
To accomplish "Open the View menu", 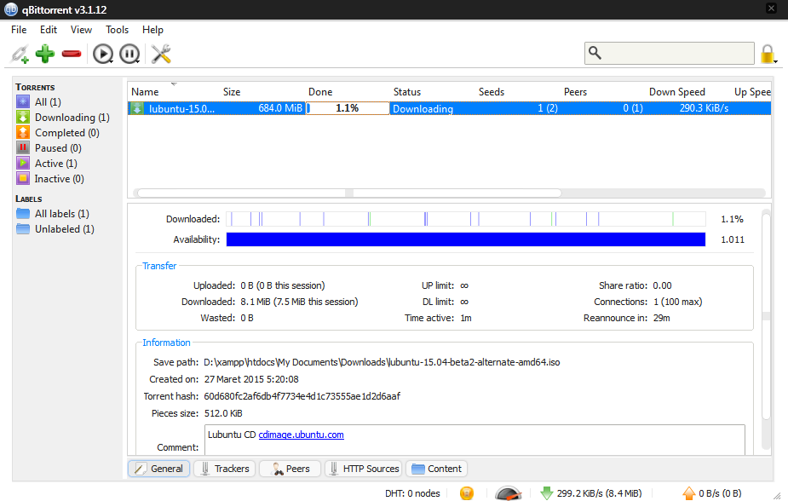I will (81, 30).
